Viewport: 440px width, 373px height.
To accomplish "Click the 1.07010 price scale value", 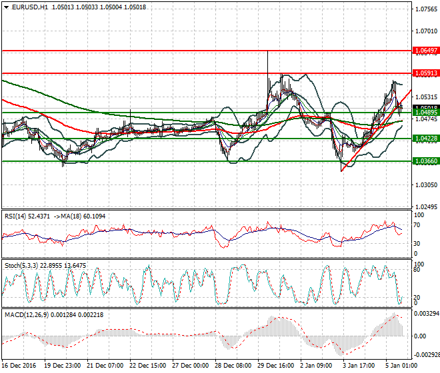I will pos(426,31).
